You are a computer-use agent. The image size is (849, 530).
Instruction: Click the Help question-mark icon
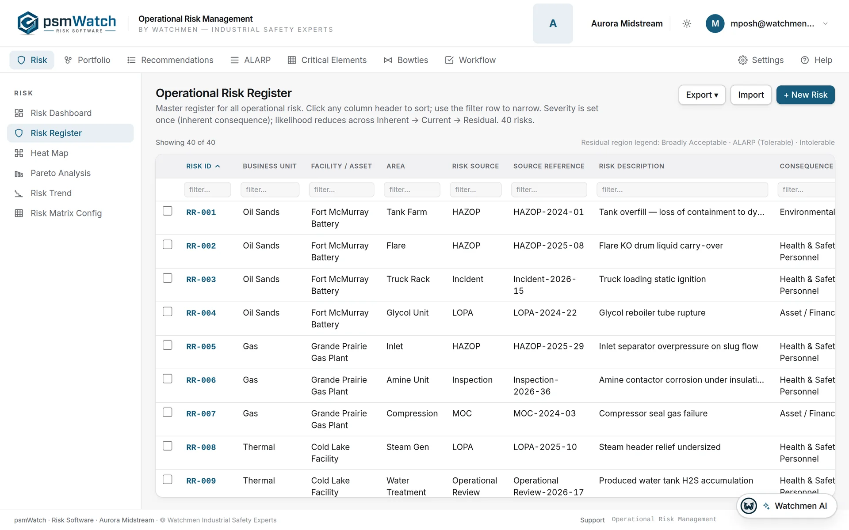coord(805,60)
